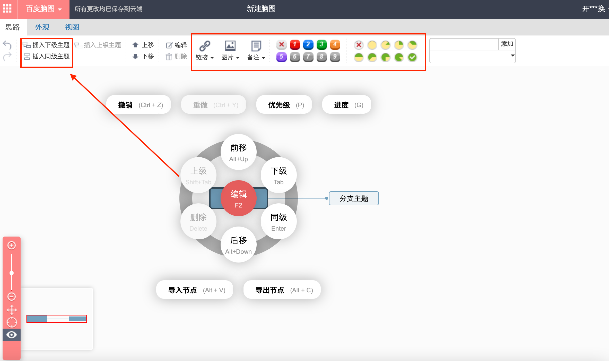The image size is (609, 361).
Task: Click the tag text input field
Action: (464, 44)
